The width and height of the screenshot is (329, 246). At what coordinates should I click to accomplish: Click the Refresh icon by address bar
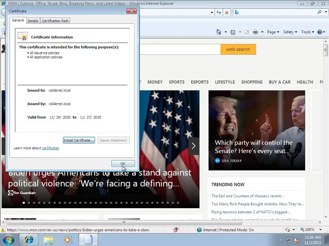coord(218,12)
